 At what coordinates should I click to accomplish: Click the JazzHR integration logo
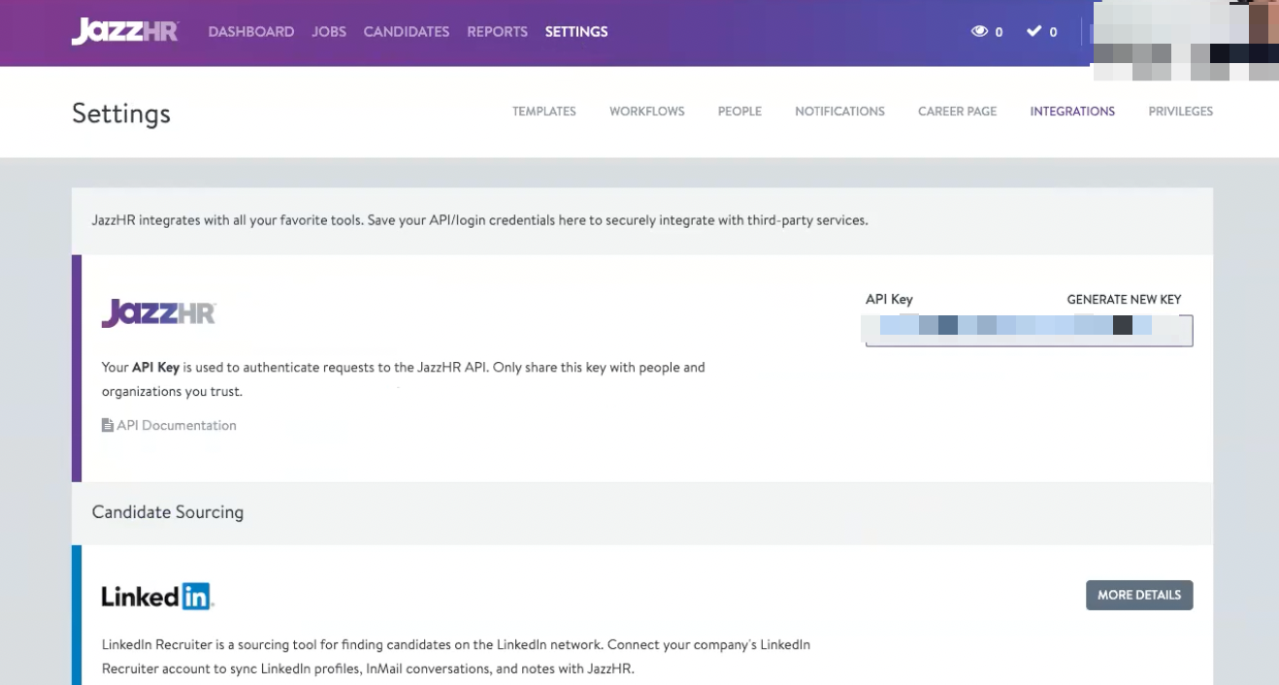click(159, 313)
